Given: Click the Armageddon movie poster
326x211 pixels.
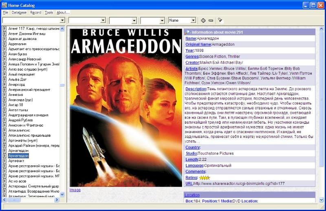Looking at the screenshot, I should coord(126,108).
